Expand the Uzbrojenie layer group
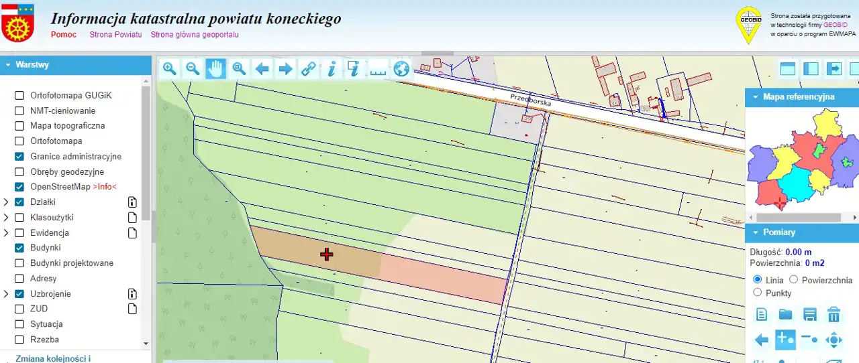The width and height of the screenshot is (859, 363). 6,294
